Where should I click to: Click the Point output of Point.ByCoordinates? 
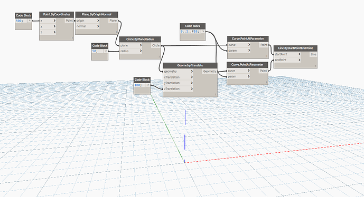pos(69,21)
